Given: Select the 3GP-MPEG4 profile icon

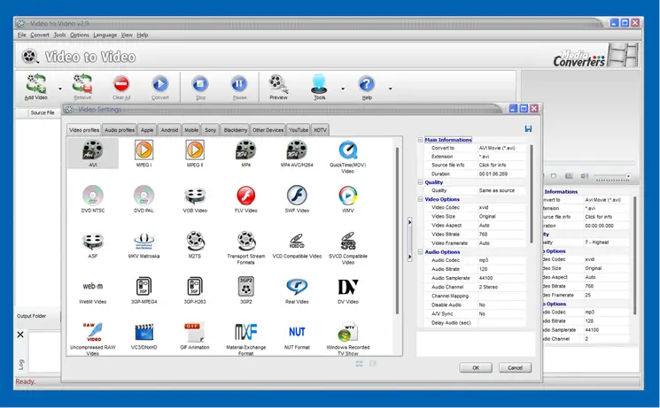Looking at the screenshot, I should 144,287.
